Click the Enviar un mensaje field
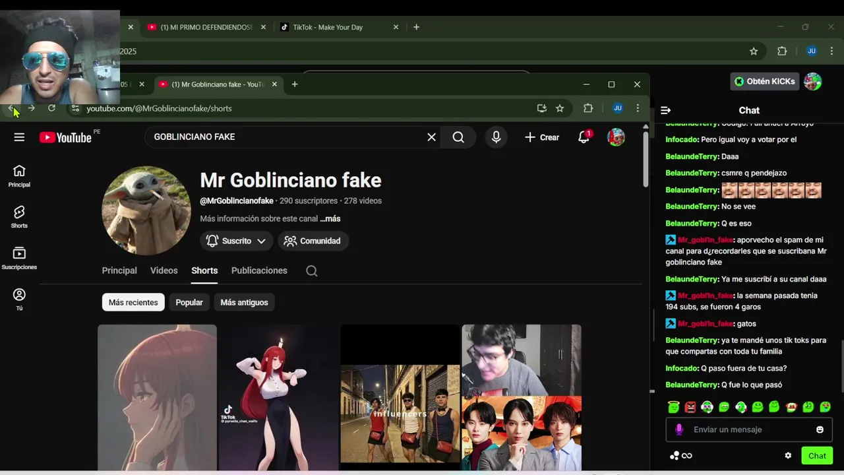Viewport: 844px width, 475px height. [749, 429]
